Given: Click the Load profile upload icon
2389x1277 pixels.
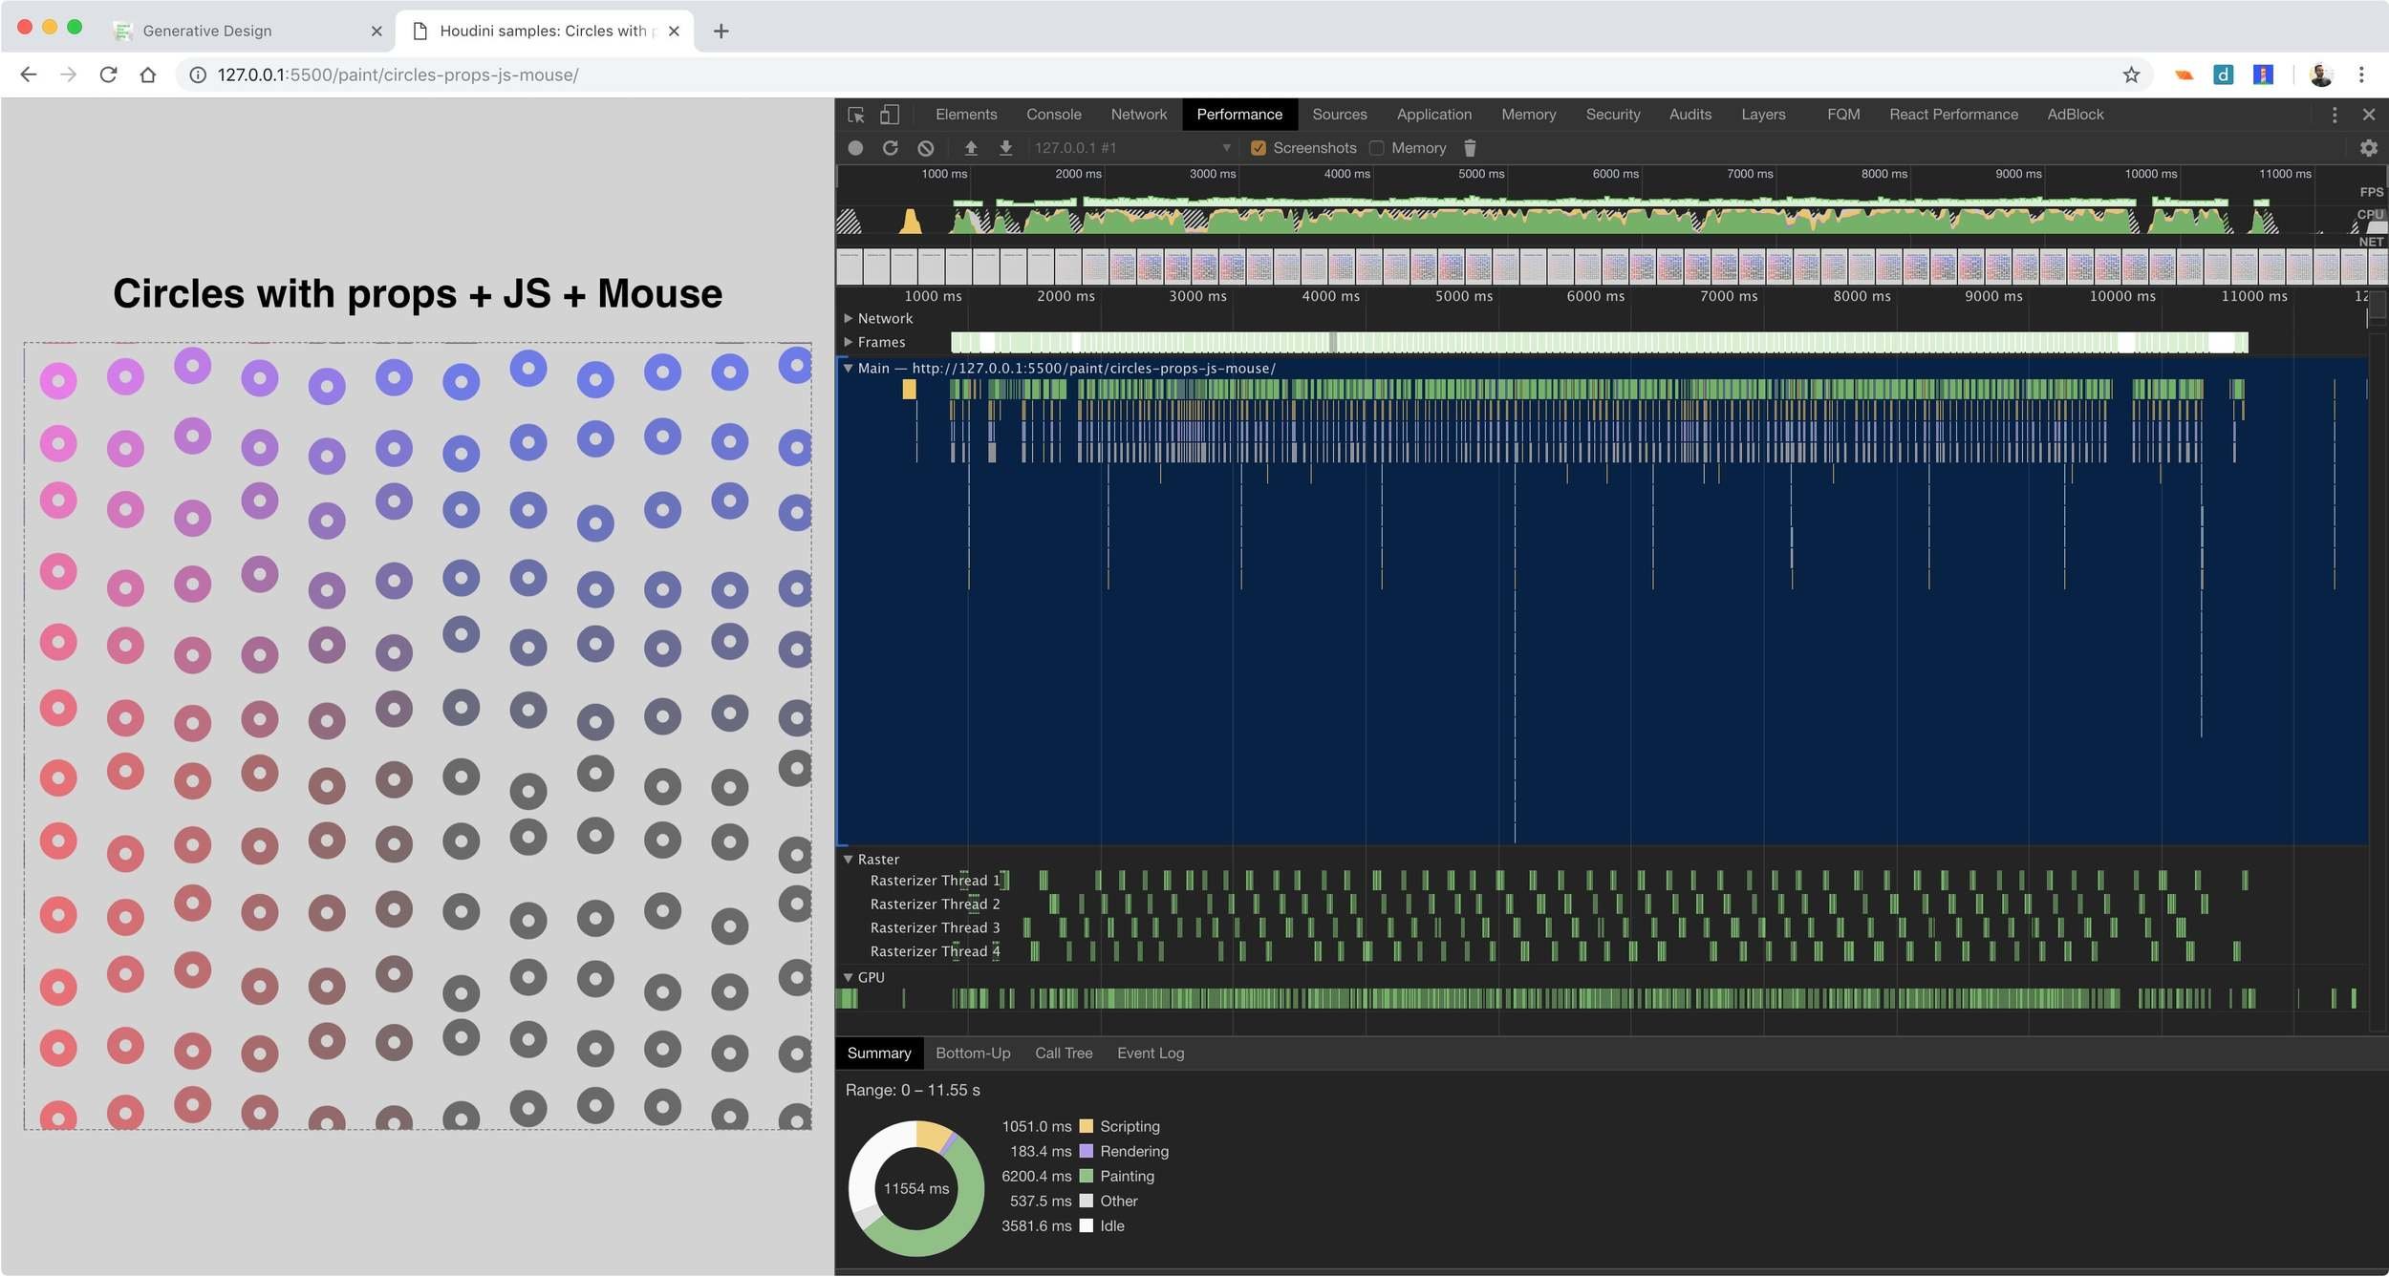Looking at the screenshot, I should coord(971,148).
